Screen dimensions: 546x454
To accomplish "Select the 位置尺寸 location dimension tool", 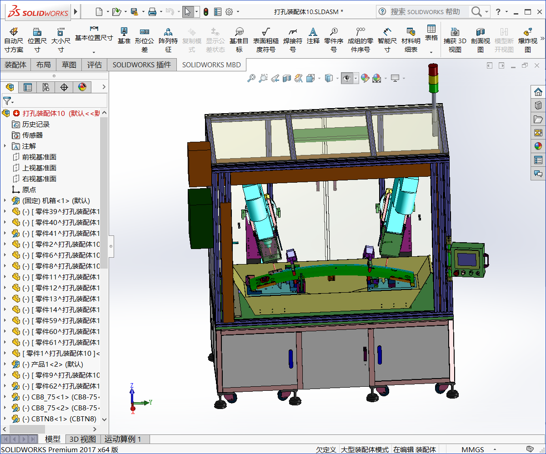I will (37, 40).
